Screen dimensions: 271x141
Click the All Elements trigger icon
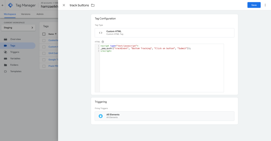pos(101,116)
